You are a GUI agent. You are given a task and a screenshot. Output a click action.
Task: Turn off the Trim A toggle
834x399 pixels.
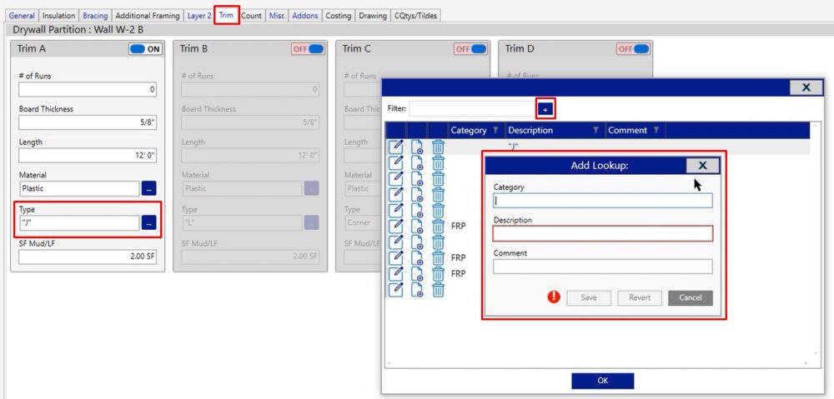145,49
